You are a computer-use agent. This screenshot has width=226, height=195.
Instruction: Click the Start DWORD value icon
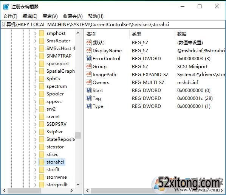tap(89, 90)
